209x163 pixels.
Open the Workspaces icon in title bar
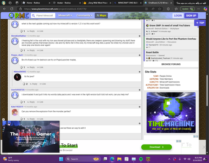click(x=10, y=3)
